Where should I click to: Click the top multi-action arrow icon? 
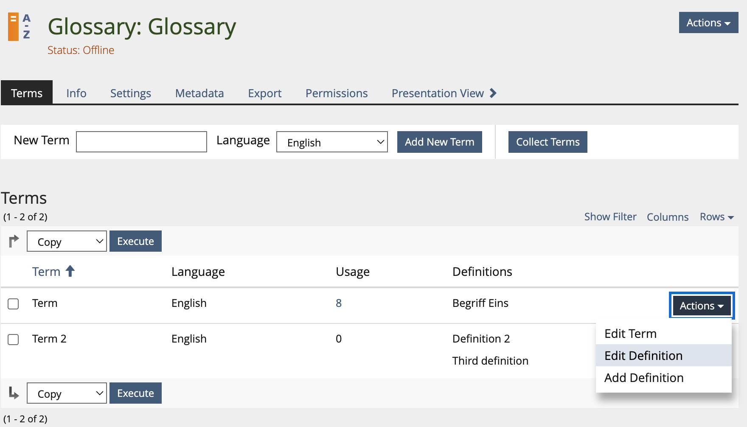tap(14, 241)
